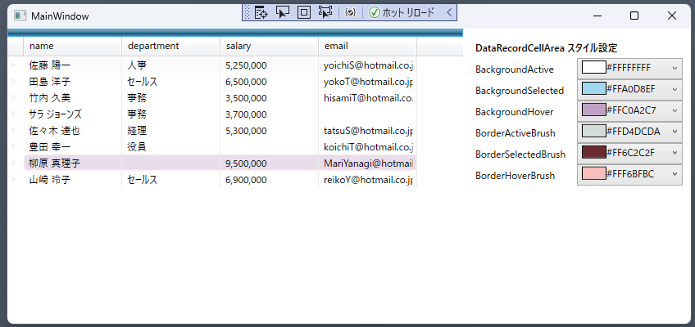Click the koichiT@hotmail email cell
695x327 pixels.
[368, 147]
